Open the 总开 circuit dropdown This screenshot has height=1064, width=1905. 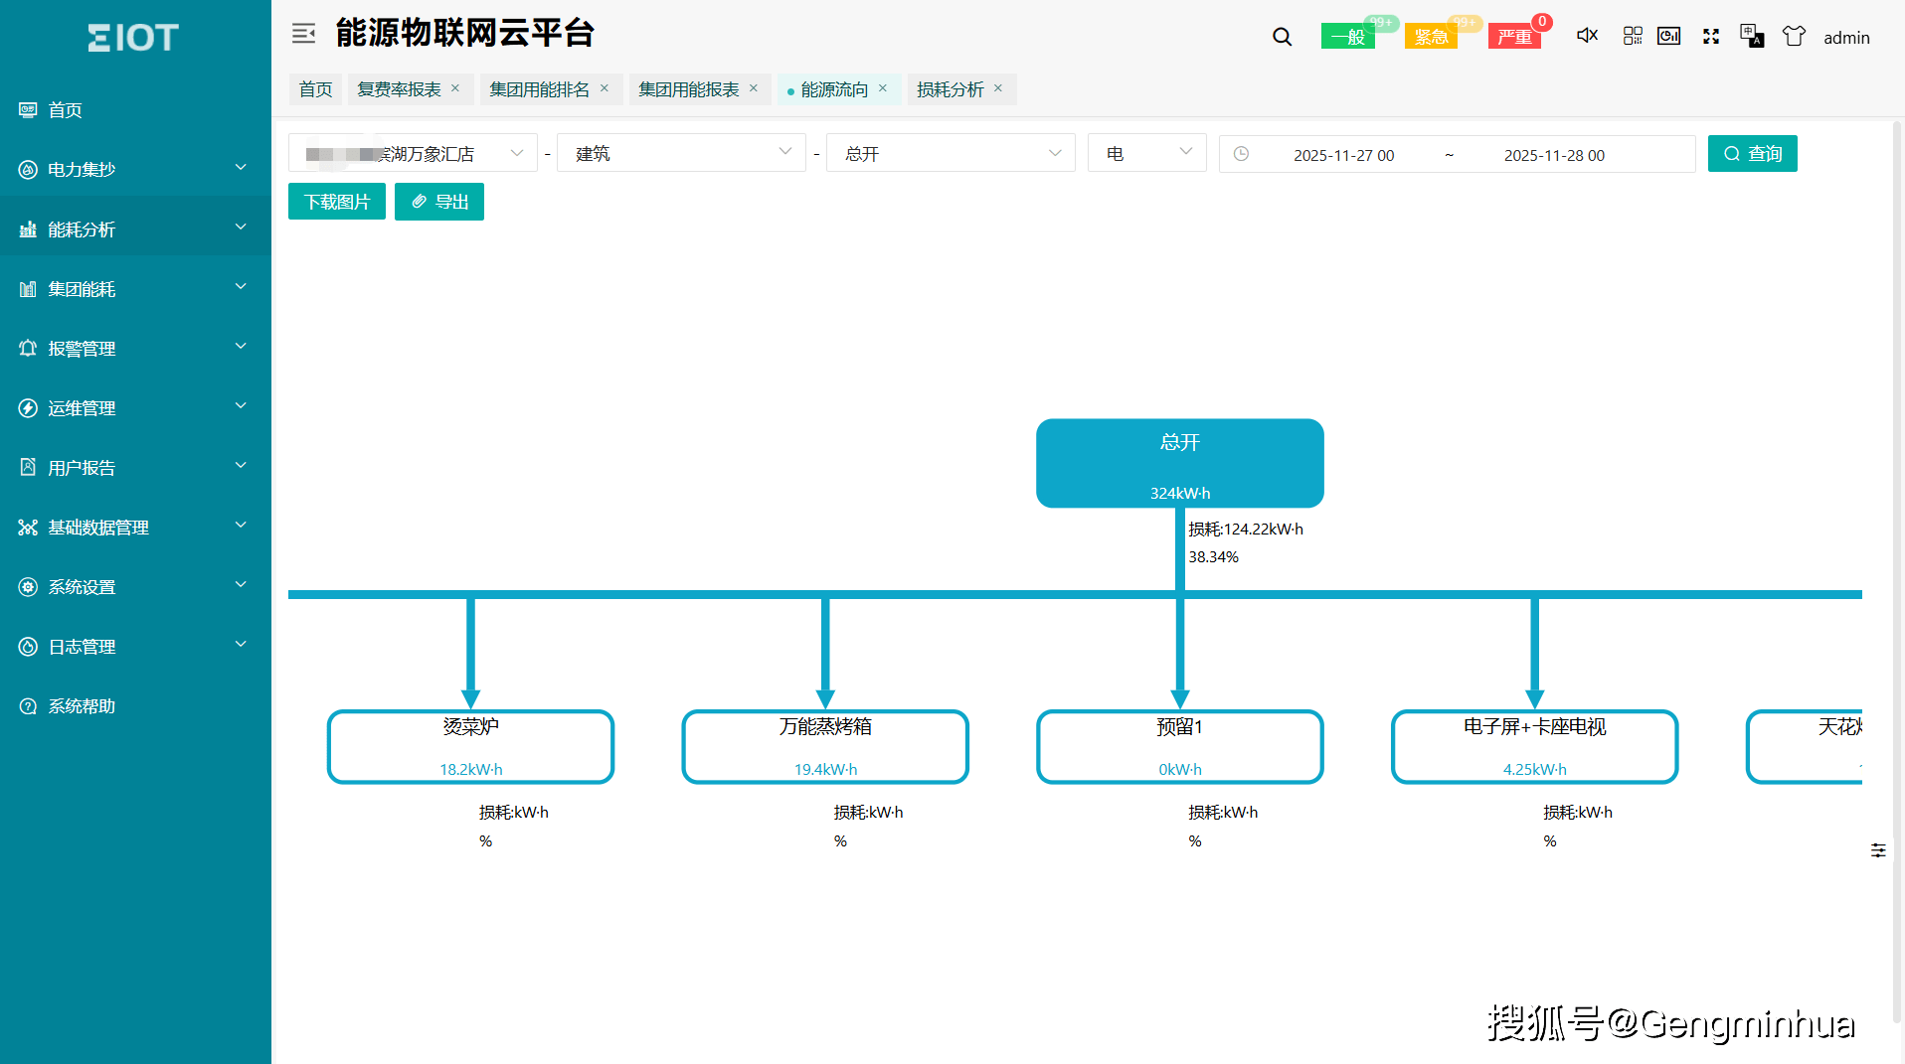coord(950,153)
